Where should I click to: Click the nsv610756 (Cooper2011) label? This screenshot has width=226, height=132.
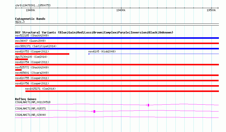[x=32, y=83]
